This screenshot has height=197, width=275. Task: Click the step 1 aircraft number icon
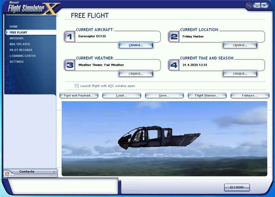[69, 36]
